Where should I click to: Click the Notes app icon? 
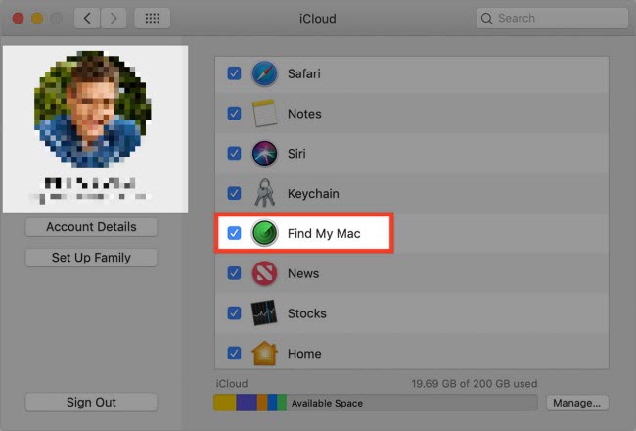coord(265,114)
